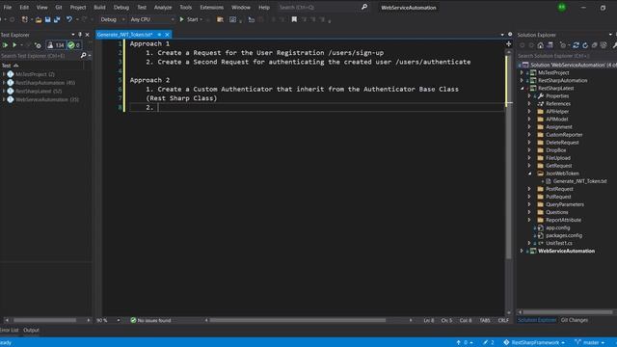This screenshot has height=347, width=617.
Task: Select the app.config file
Action: point(557,227)
